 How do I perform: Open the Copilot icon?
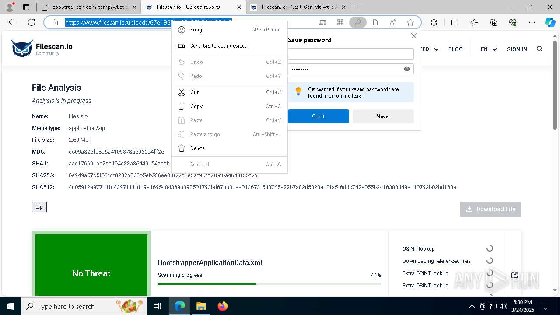(550, 22)
